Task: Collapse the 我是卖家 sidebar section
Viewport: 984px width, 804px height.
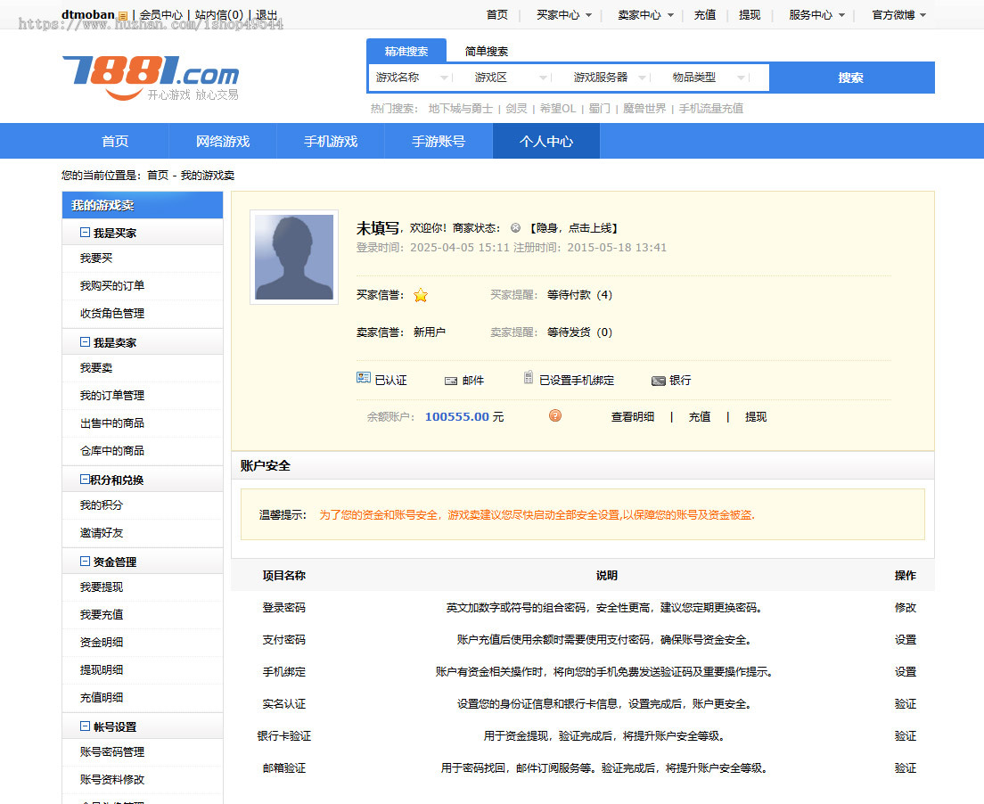Action: point(85,342)
